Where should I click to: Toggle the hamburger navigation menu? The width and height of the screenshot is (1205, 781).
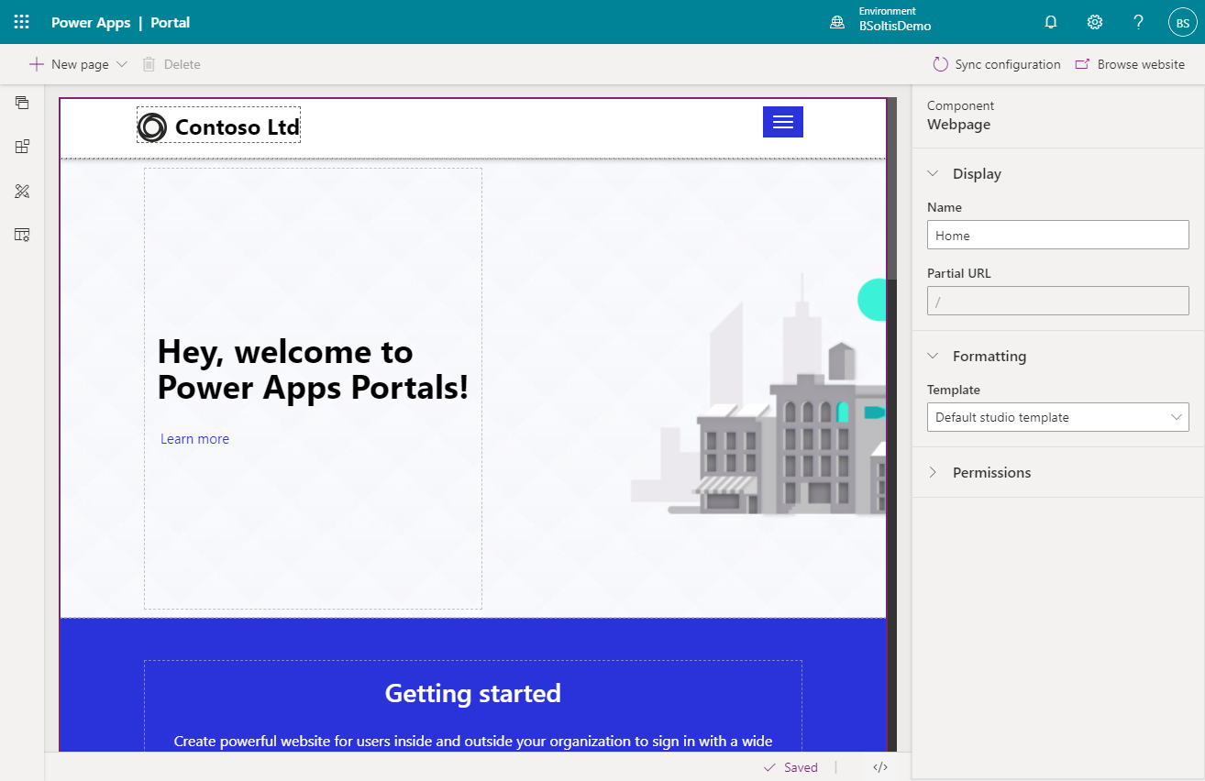pos(783,122)
